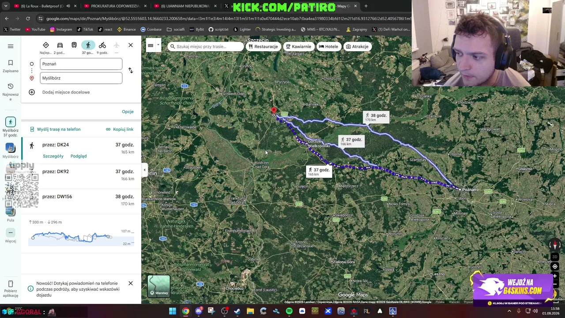Image resolution: width=565 pixels, height=318 pixels.
Task: Open File Explorer from the taskbar
Action: [250, 311]
